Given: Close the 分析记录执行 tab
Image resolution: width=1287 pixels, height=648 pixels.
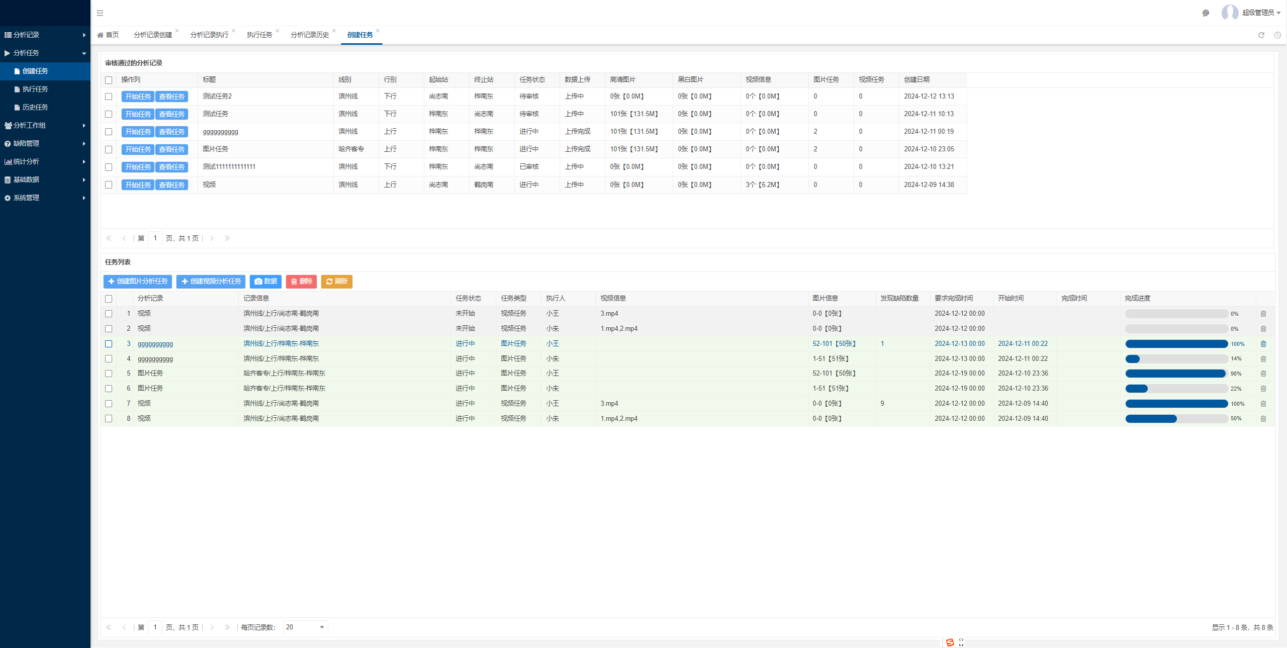Looking at the screenshot, I should coord(233,31).
